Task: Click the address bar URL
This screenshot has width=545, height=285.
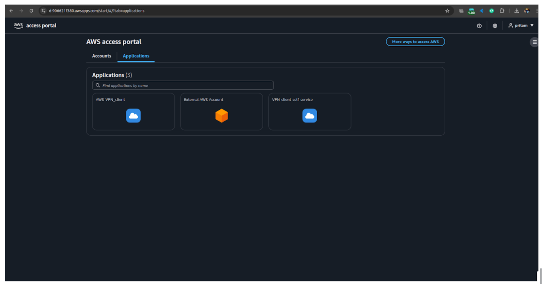Action: pyautogui.click(x=96, y=11)
